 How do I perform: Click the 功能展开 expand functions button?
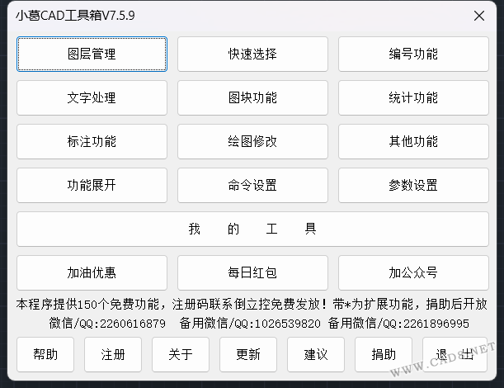[92, 185]
